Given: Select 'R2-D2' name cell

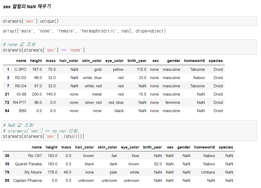Looking at the screenshot, I should point(21,78).
